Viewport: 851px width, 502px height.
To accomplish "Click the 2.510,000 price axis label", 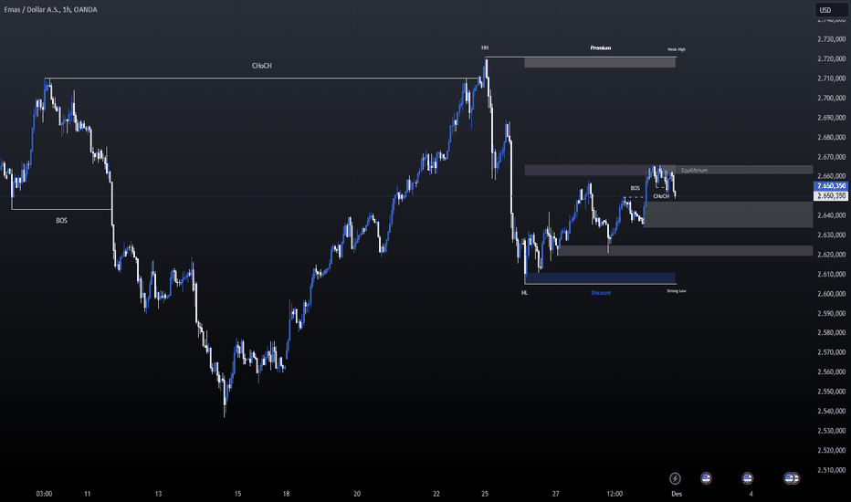I will [832, 470].
